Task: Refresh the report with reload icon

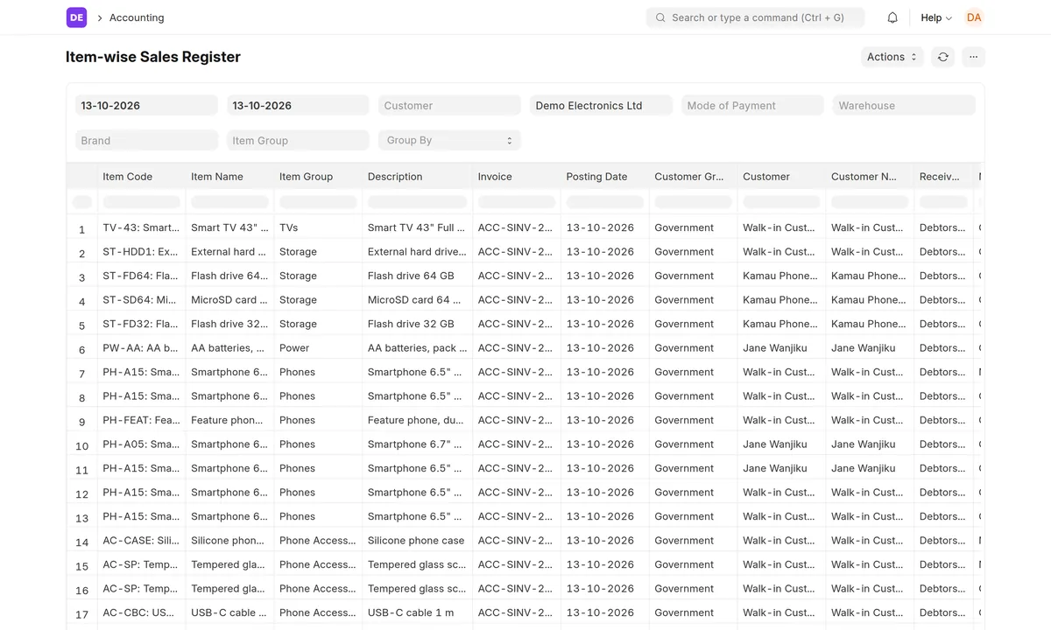Action: click(x=943, y=57)
